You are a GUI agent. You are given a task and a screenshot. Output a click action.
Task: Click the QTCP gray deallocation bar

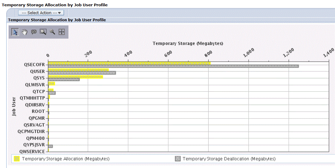click(52, 93)
